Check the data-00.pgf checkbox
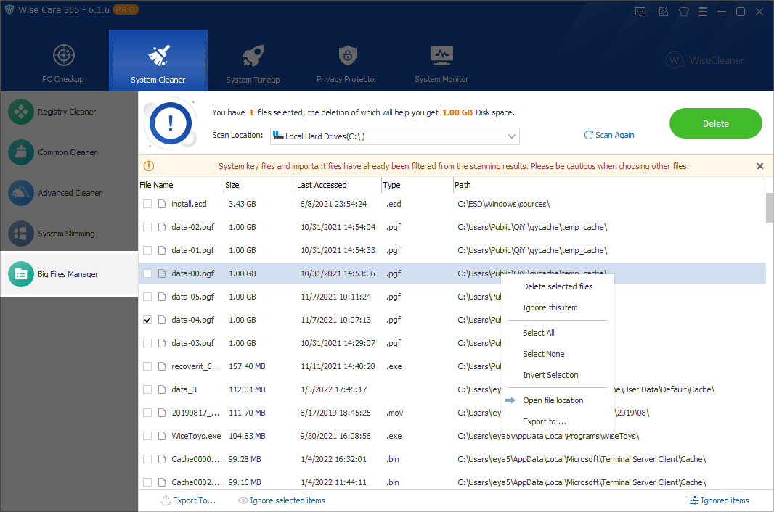This screenshot has height=512, width=774. pyautogui.click(x=147, y=273)
